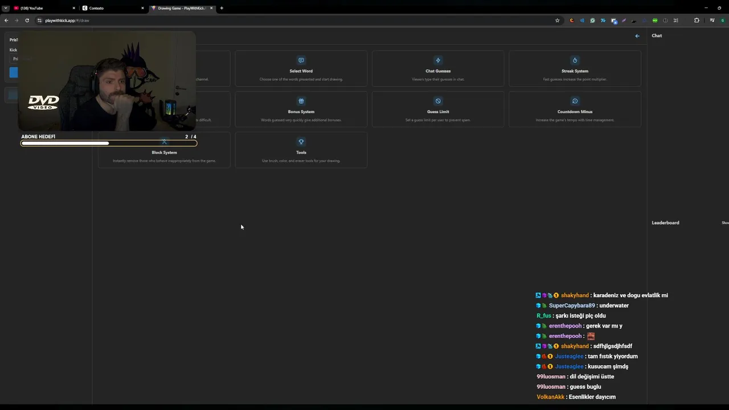Click the Chat panel heading
The image size is (729, 410).
657,36
